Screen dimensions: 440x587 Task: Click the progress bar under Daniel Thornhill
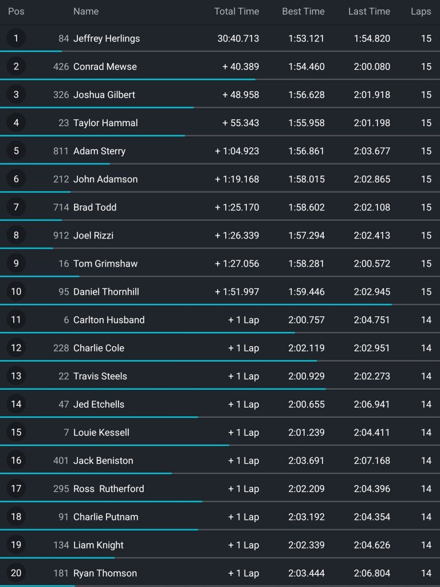[196, 304]
